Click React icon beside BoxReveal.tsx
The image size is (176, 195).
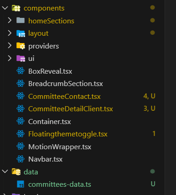[21, 71]
